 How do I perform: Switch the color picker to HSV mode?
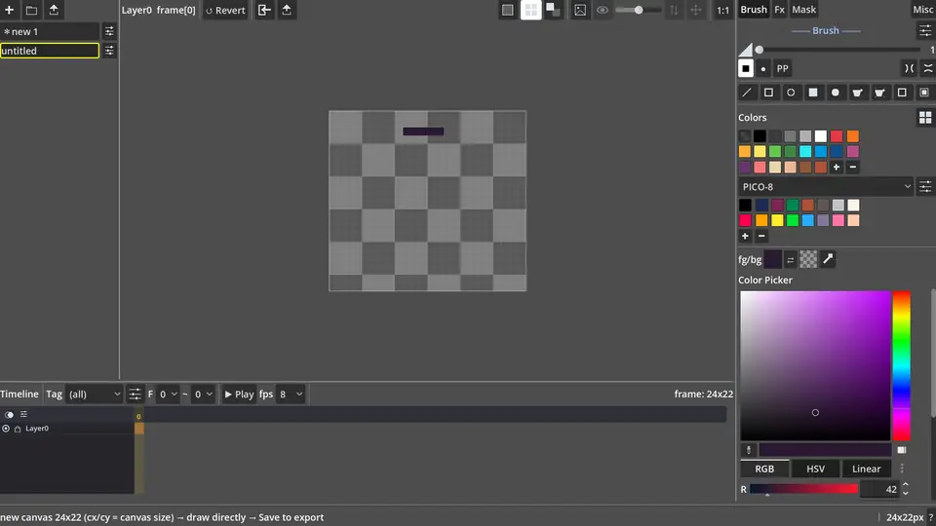(x=815, y=469)
